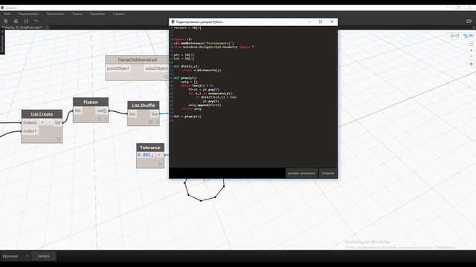Open the File menu
476x267 pixels.
coord(7,14)
